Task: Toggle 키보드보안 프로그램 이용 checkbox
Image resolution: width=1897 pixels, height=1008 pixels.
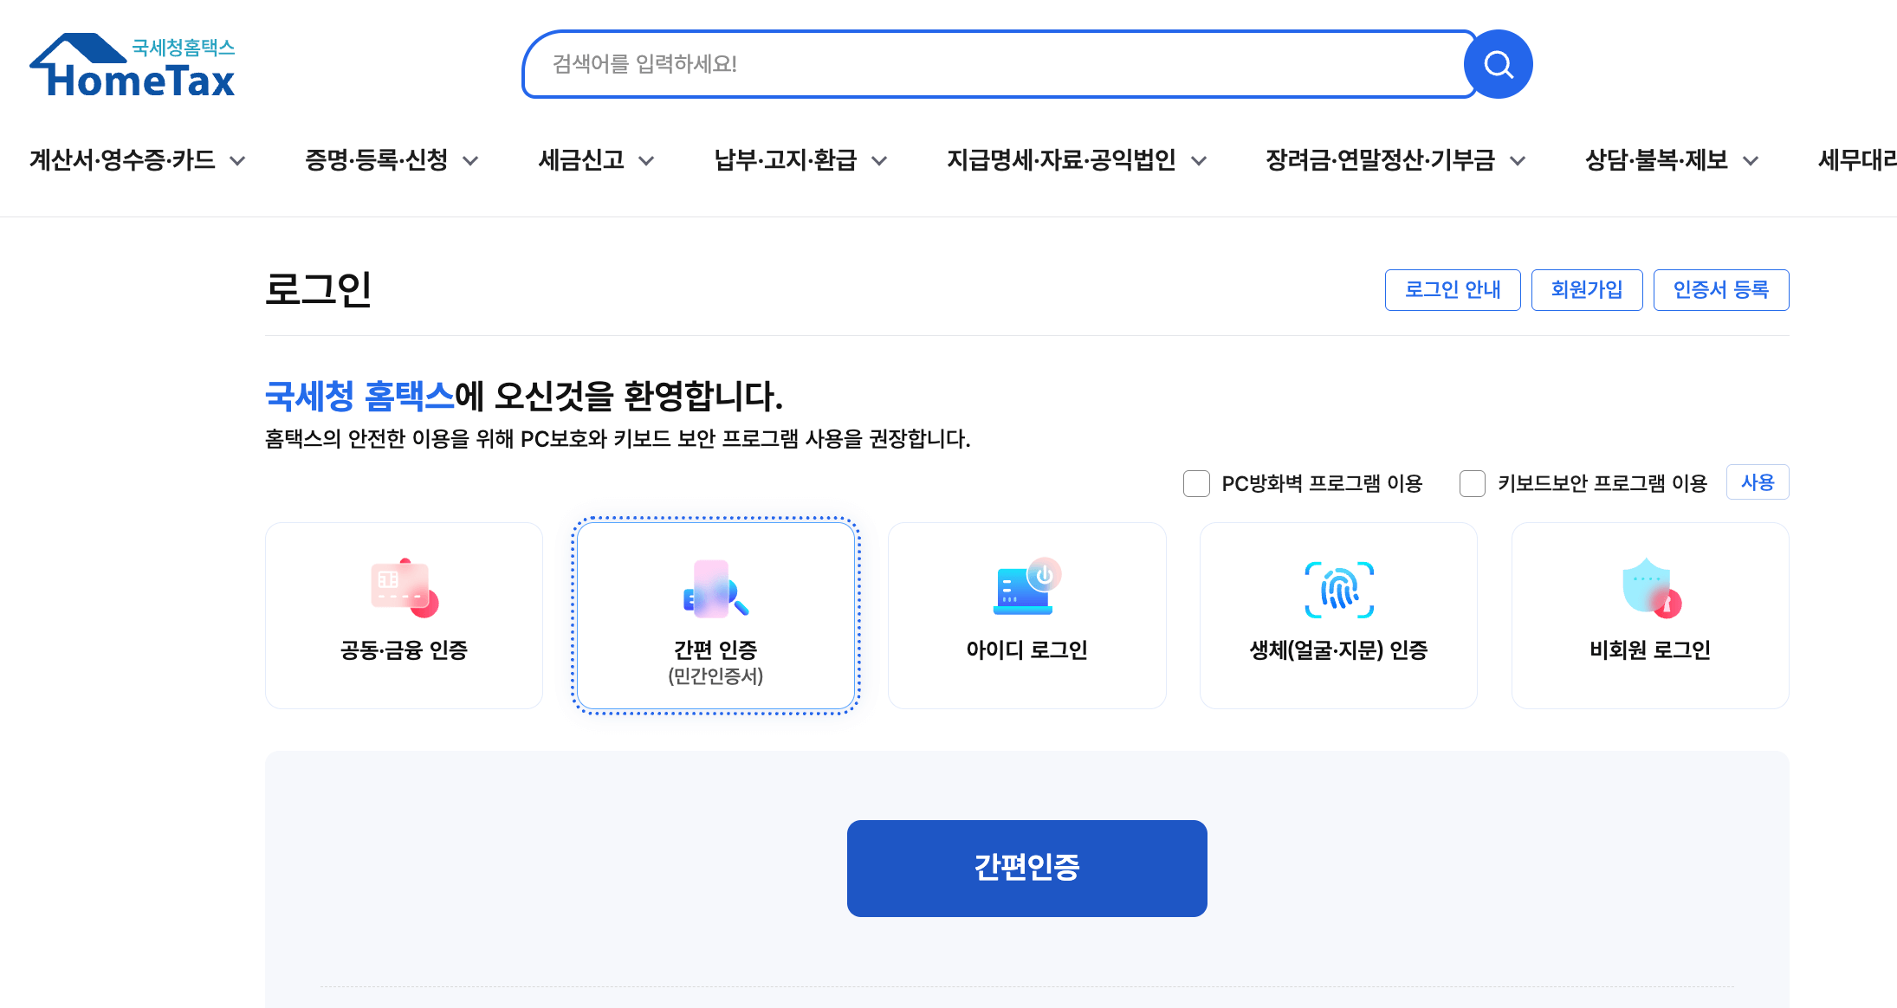Action: pos(1472,483)
